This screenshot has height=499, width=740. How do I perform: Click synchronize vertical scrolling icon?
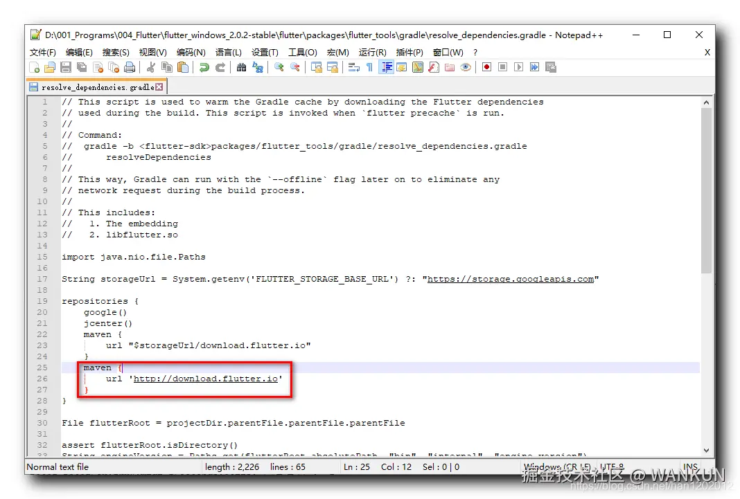pos(317,67)
